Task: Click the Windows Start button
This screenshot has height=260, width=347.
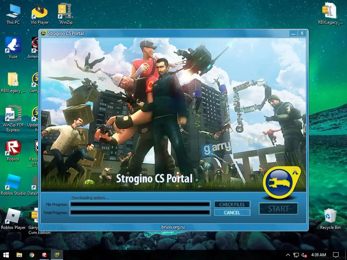Action: 6,255
